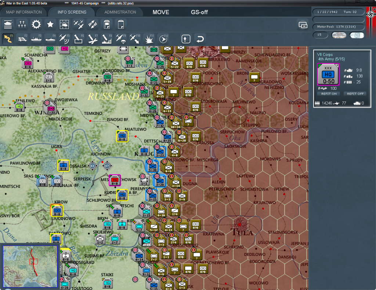Click the minimap overview in the corner

pyautogui.click(x=30, y=266)
